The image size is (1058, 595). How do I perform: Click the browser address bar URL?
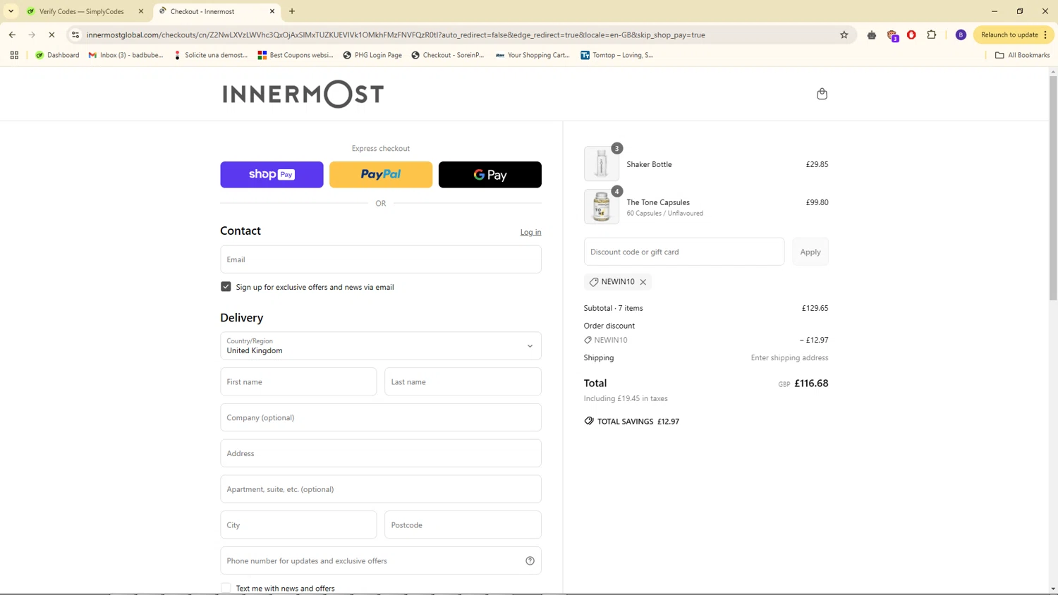395,35
